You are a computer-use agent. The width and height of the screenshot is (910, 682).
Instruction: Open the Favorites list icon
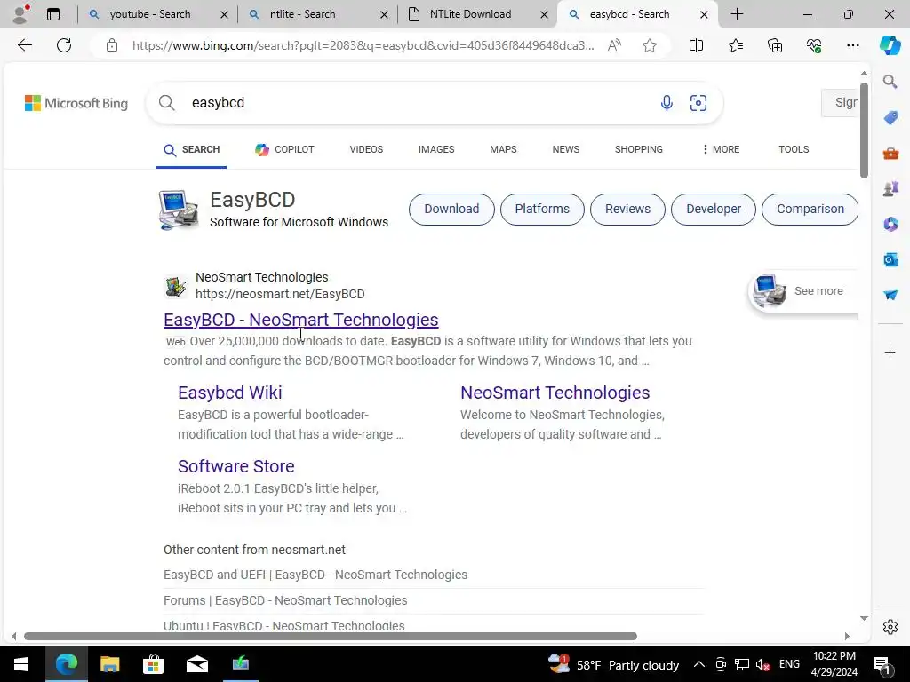pos(735,45)
